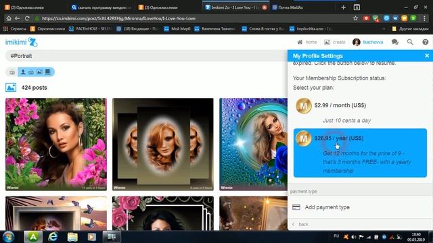Open the Одноклассники bookmark
433x243 pixels.
pos(47,28)
